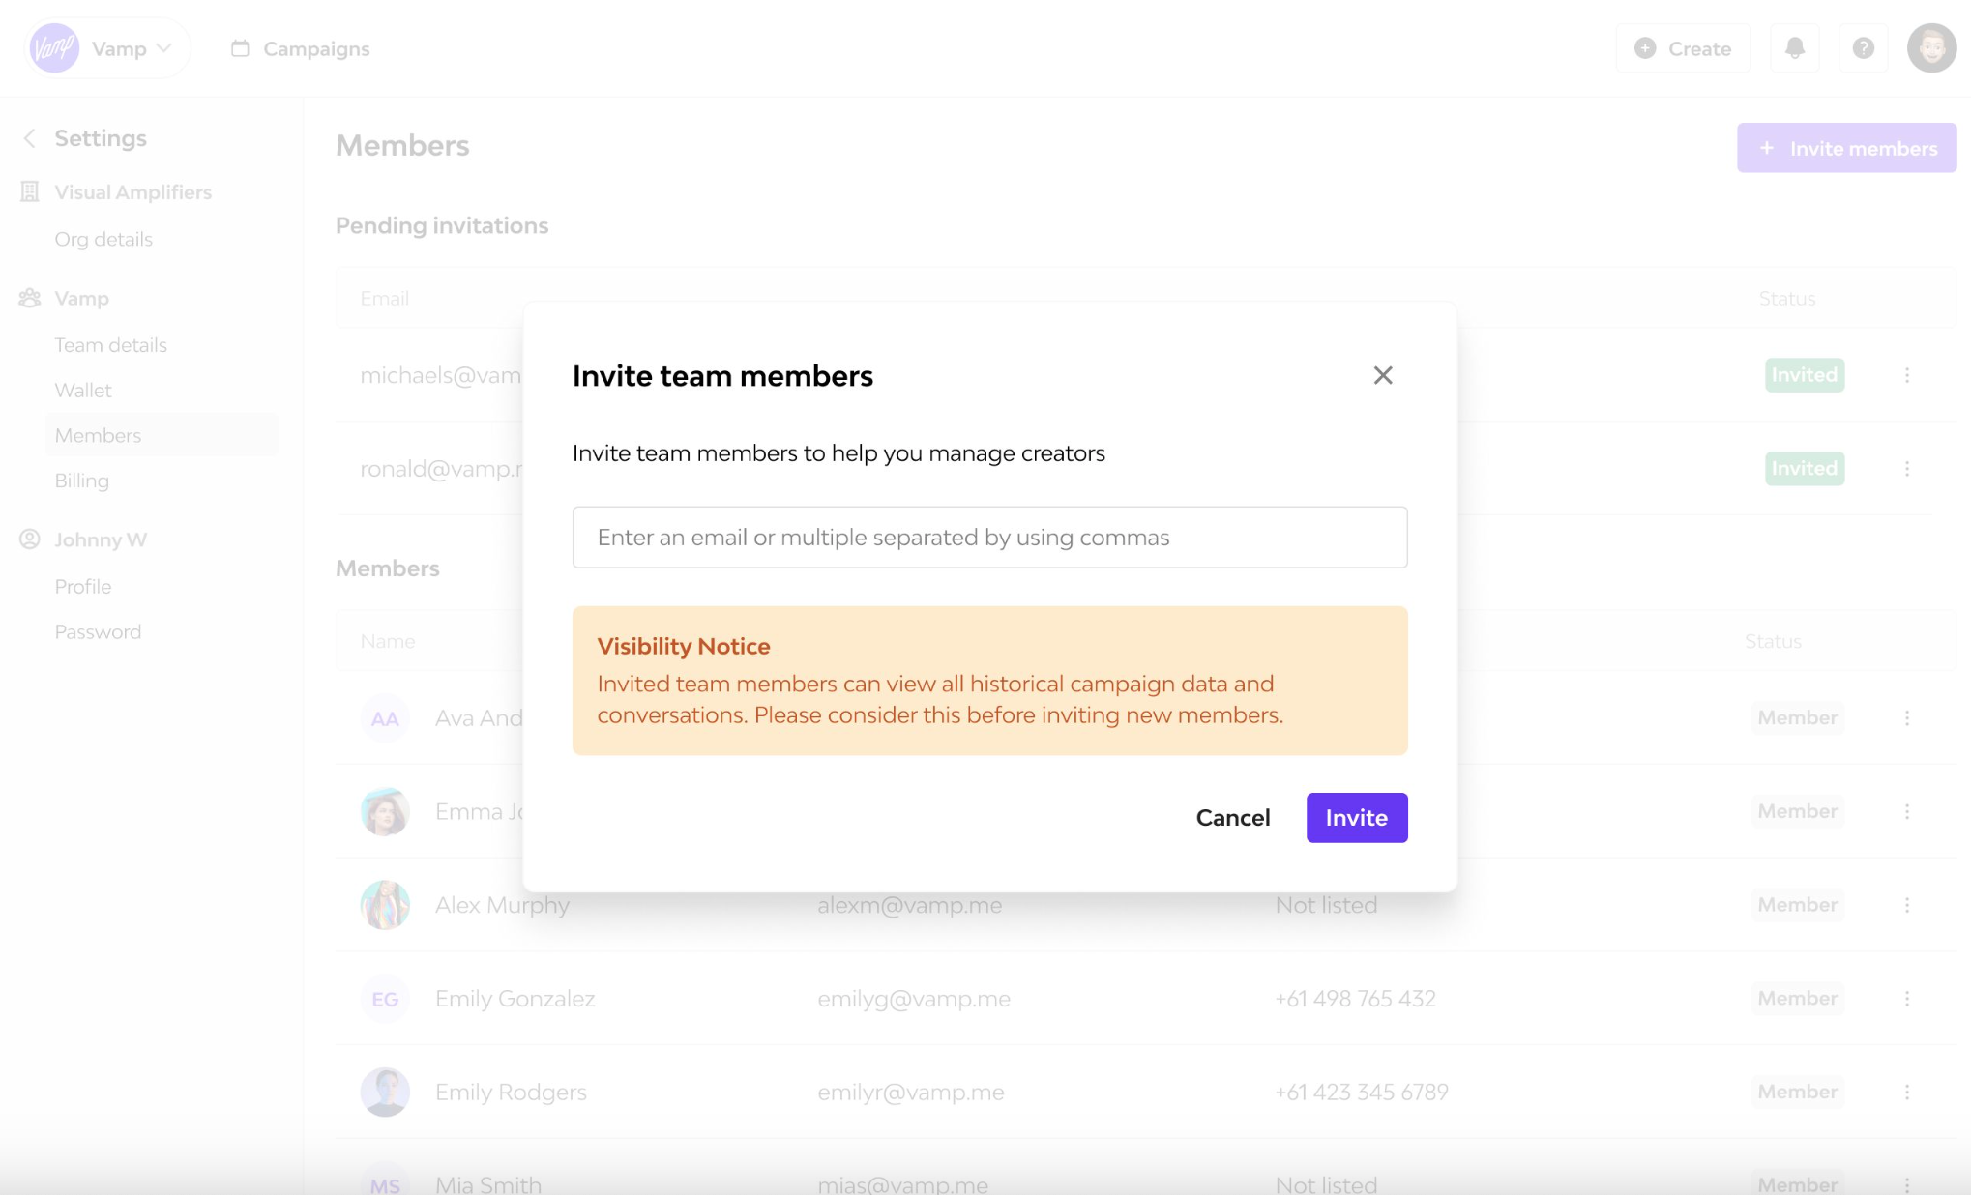
Task: Click the Invited badge for michaels
Action: point(1804,375)
